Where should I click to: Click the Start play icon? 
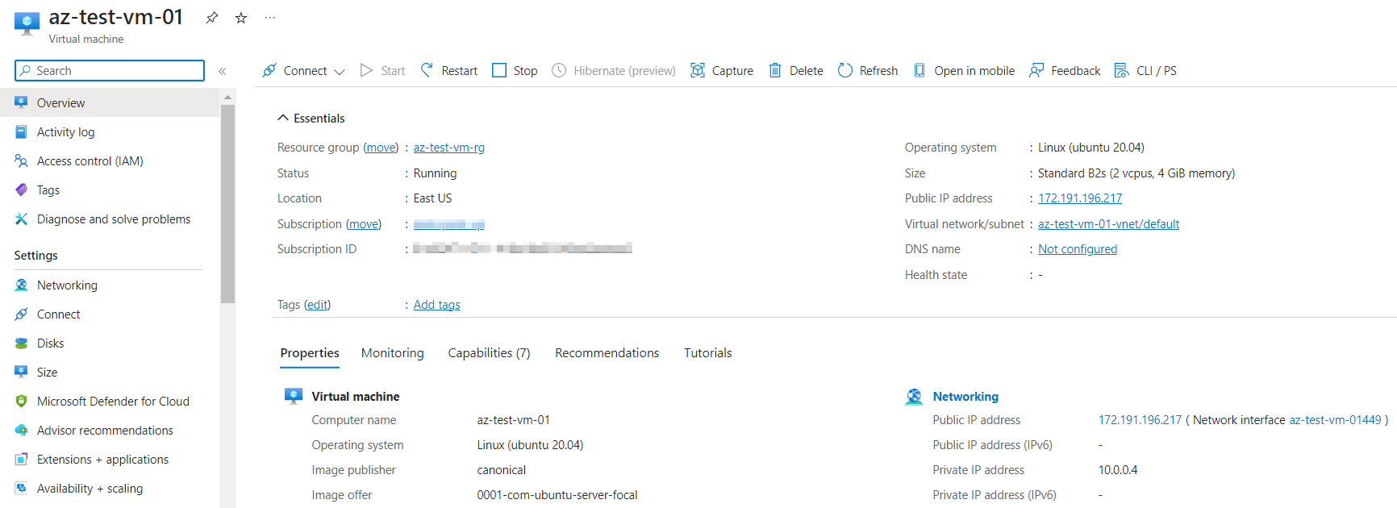366,71
